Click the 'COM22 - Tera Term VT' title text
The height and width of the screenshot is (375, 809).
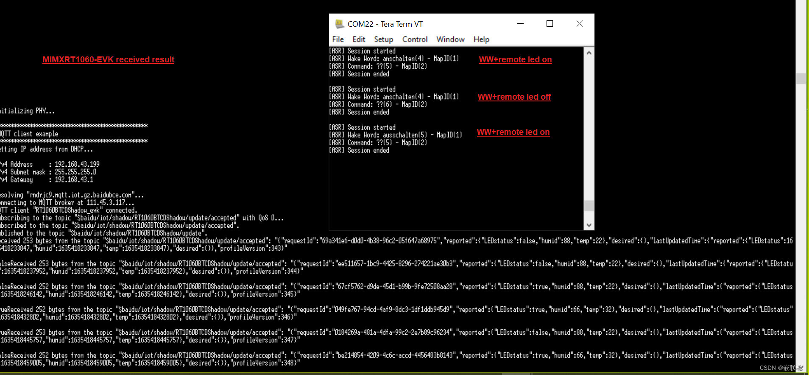click(x=385, y=24)
